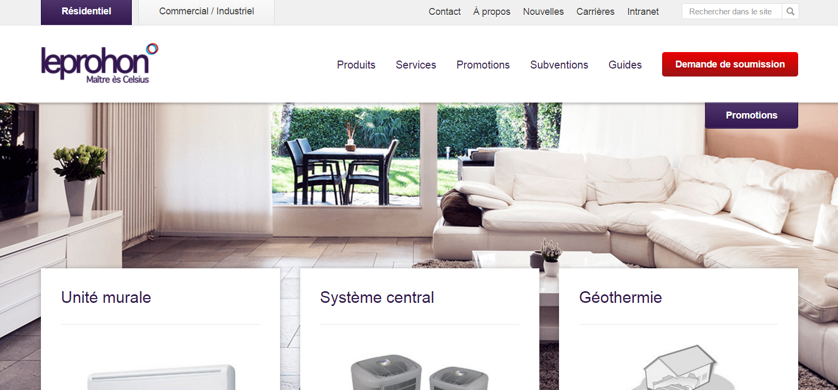Open Promotions in the main navigation
The height and width of the screenshot is (390, 838).
point(483,65)
